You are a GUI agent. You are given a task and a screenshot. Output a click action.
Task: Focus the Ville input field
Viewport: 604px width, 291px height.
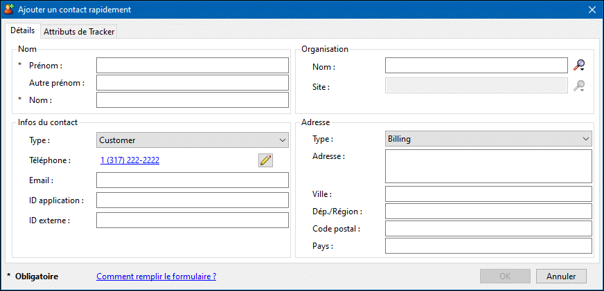pos(488,194)
